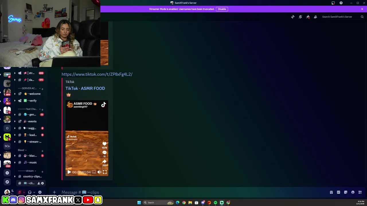Open the GIF picker
Screen dimensions: 367x206
point(338,192)
